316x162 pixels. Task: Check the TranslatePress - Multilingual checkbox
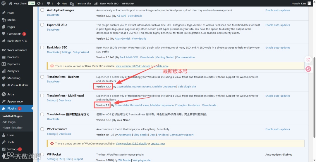click(42, 96)
